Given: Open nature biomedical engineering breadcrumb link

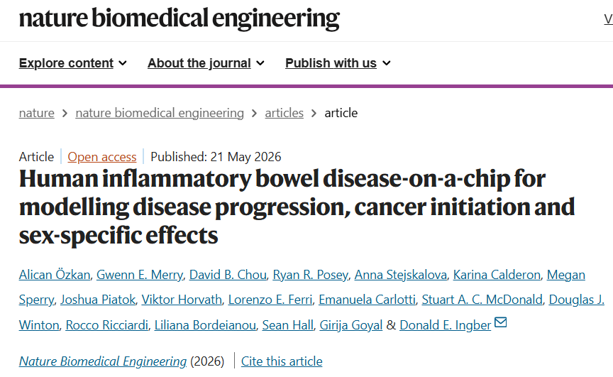Looking at the screenshot, I should coord(160,113).
